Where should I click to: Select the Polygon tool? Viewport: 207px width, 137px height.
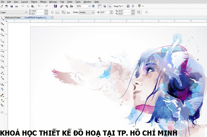pyautogui.click(x=2, y=61)
